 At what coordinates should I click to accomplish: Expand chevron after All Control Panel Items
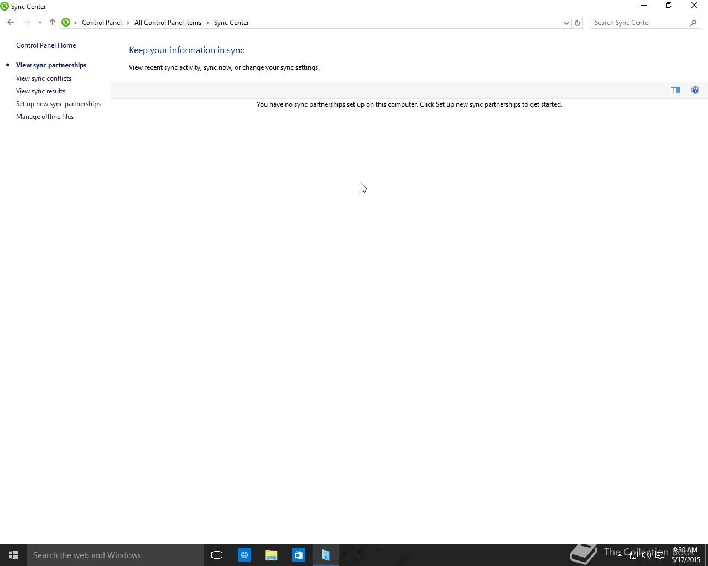point(208,23)
